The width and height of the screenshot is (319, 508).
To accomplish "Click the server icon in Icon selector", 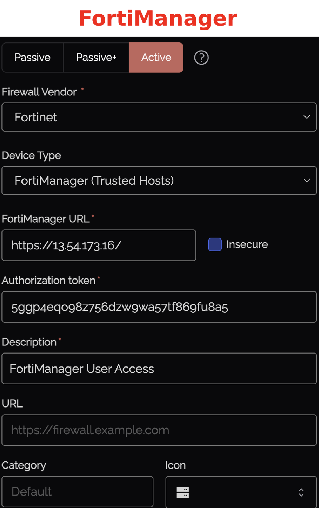I will click(183, 492).
